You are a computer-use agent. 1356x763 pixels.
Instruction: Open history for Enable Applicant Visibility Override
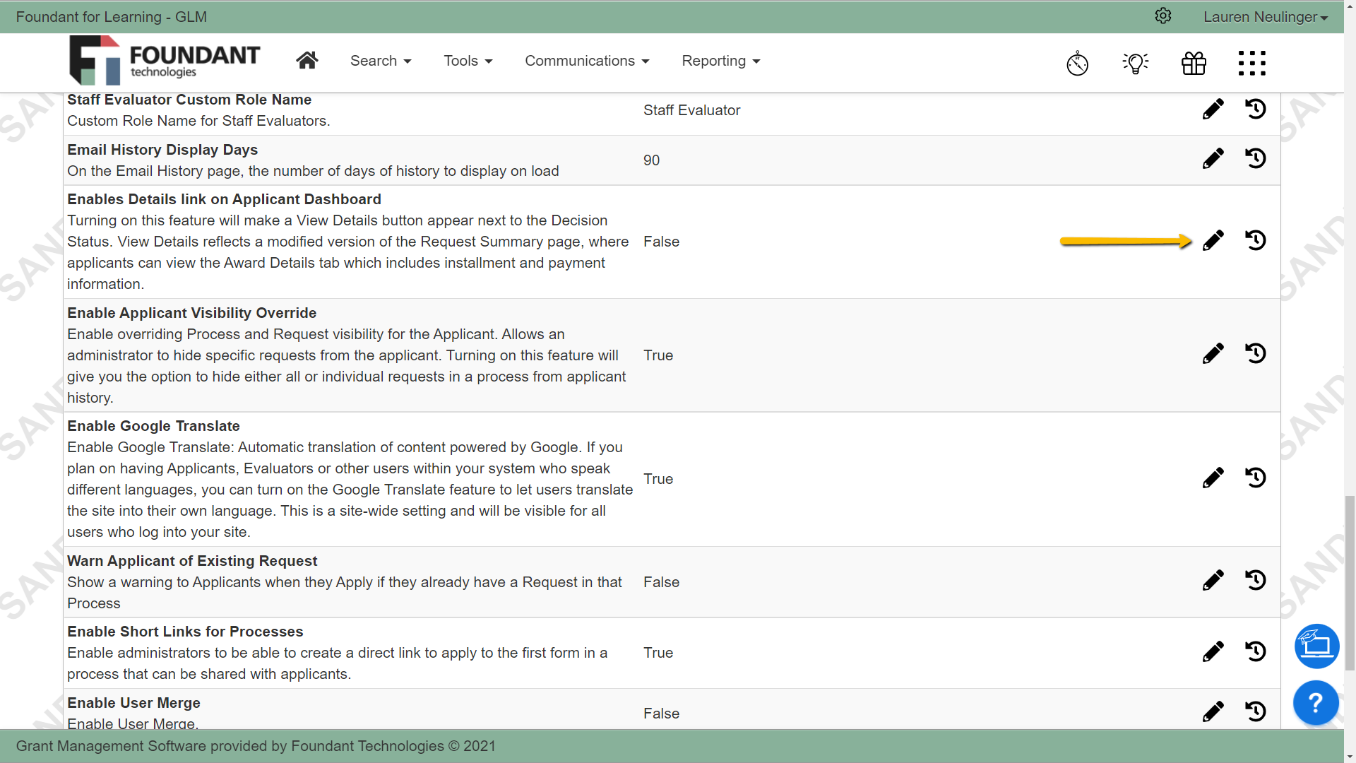(1255, 353)
